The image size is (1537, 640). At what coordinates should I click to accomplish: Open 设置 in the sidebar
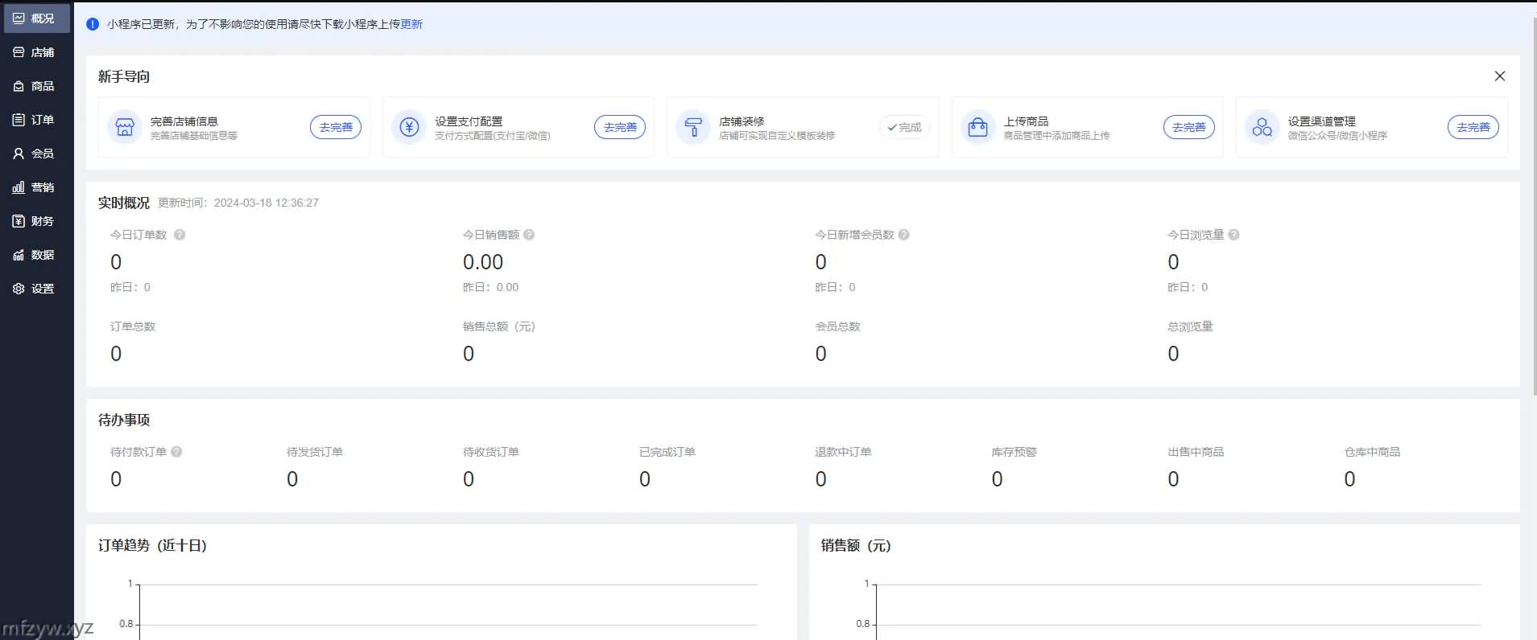pyautogui.click(x=34, y=289)
